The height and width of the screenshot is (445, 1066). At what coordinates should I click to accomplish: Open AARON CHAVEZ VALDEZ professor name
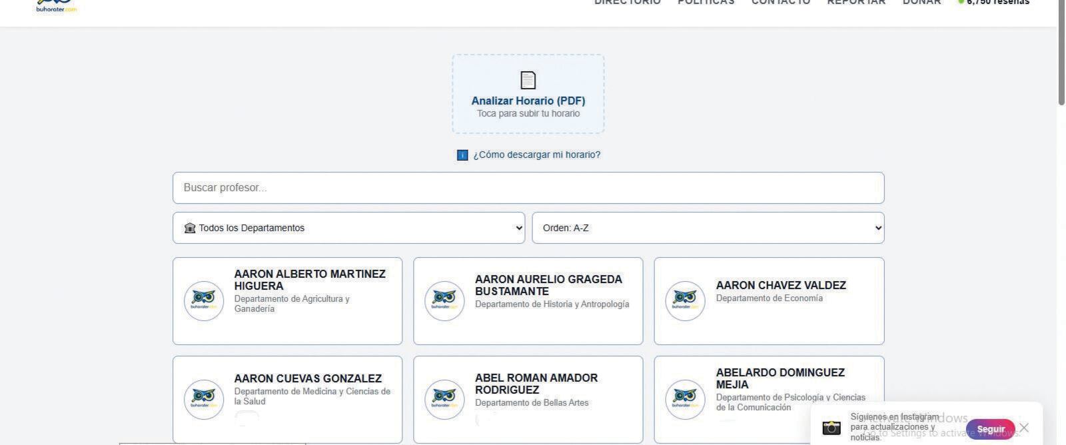(x=781, y=285)
